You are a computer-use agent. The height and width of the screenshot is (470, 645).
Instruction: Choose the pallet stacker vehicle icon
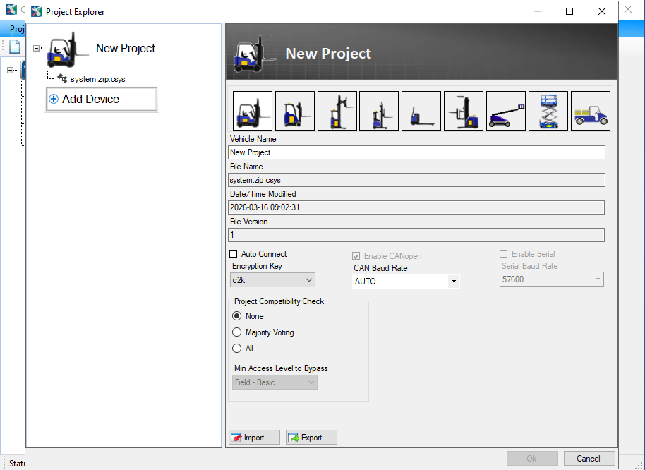(463, 110)
